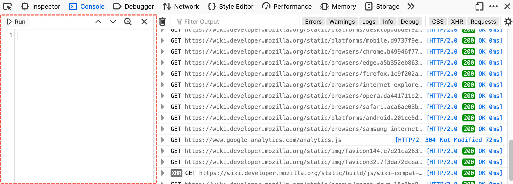Image resolution: width=513 pixels, height=184 pixels.
Task: Focus the Filter Output field
Action: point(237,22)
